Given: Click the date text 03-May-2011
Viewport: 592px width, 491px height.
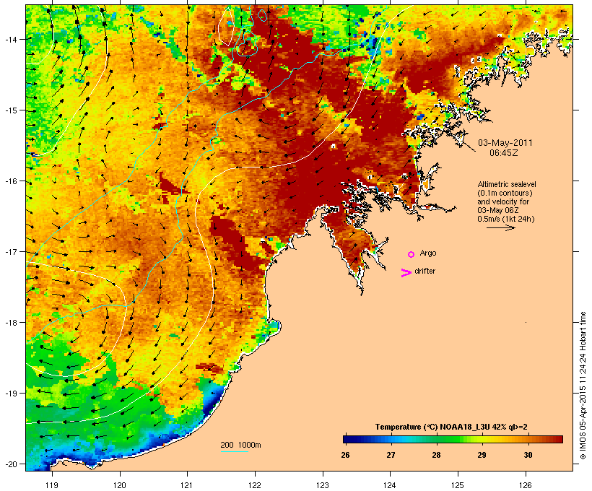Looking at the screenshot, I should (x=505, y=143).
